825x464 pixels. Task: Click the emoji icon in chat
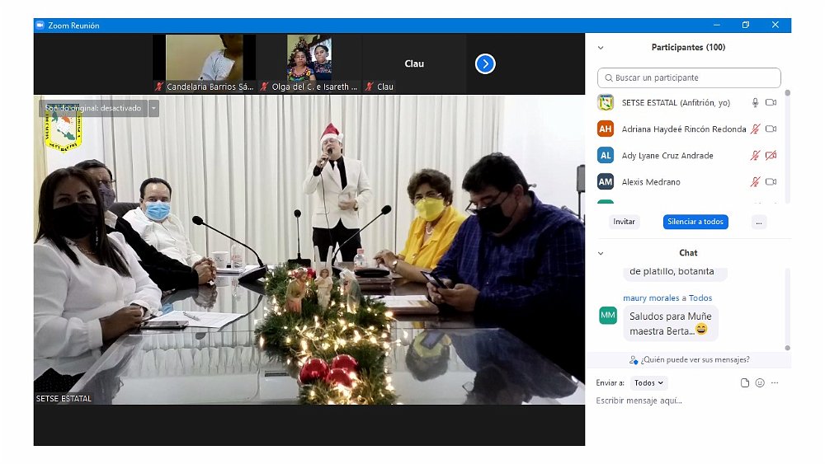pos(760,383)
